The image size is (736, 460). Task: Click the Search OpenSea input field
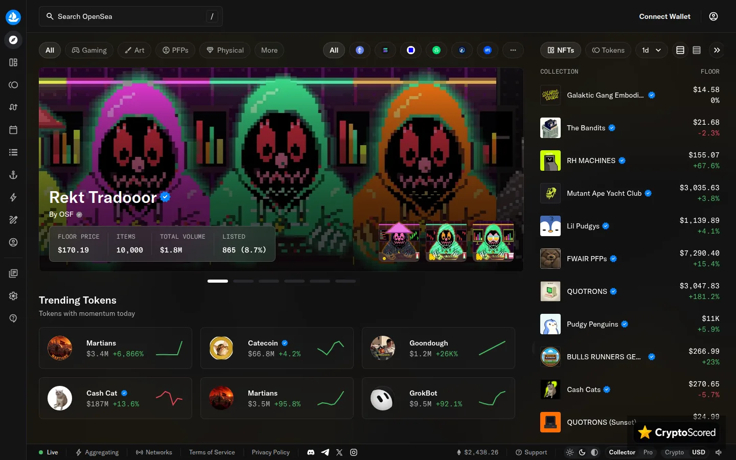[x=131, y=16]
